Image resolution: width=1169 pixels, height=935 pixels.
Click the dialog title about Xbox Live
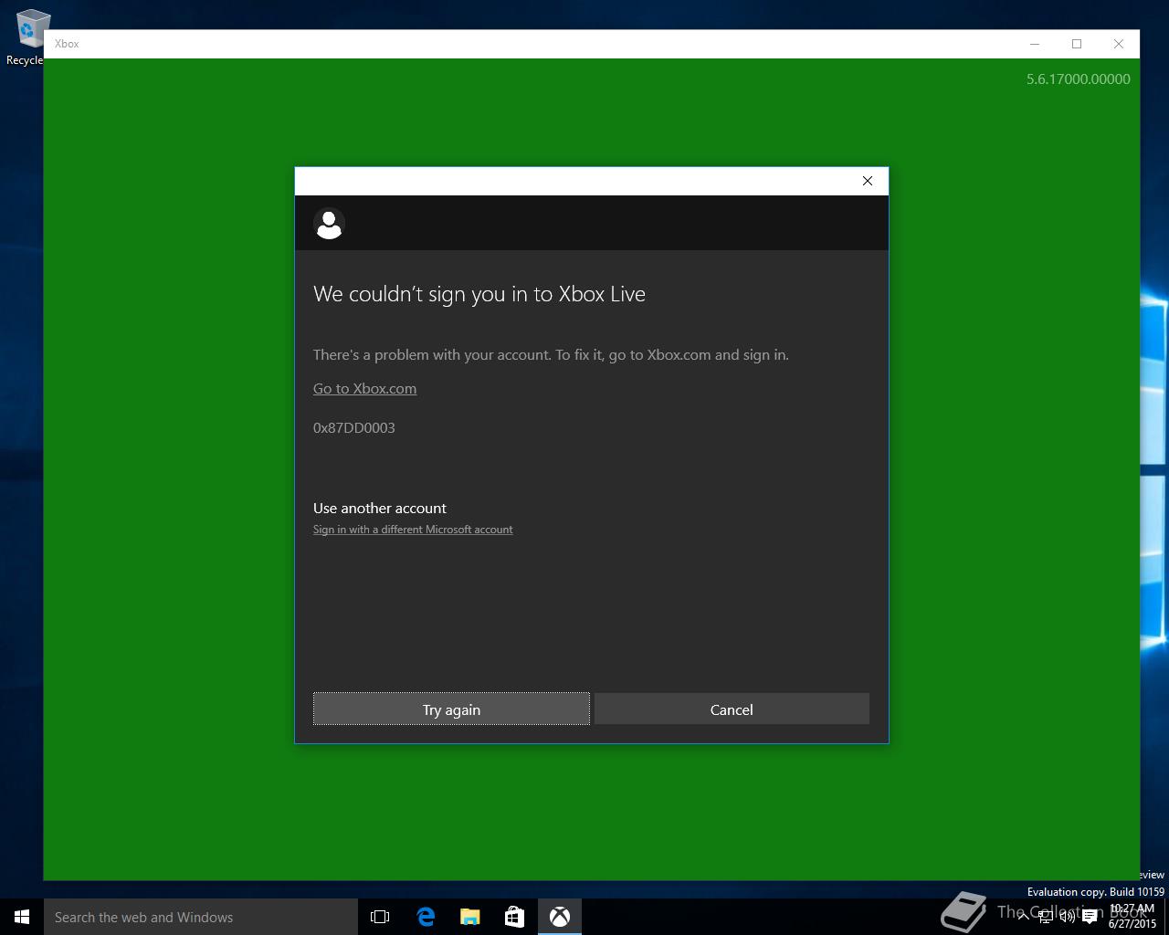point(479,294)
